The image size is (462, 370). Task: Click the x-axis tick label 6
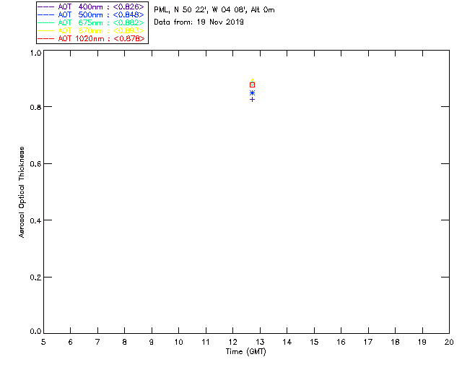(71, 342)
